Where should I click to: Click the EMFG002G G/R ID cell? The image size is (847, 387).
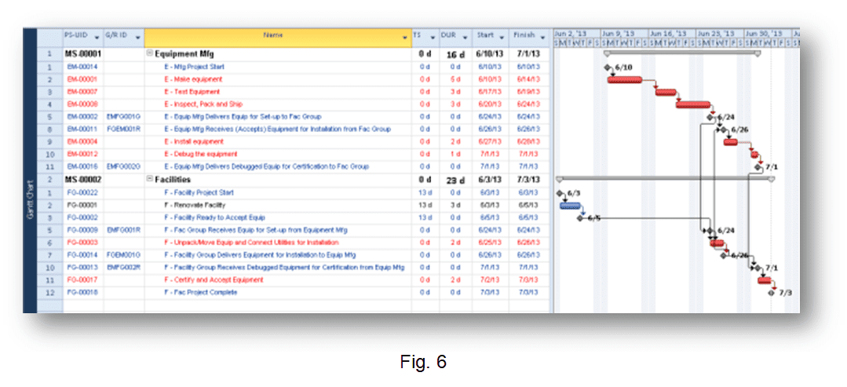(x=124, y=166)
